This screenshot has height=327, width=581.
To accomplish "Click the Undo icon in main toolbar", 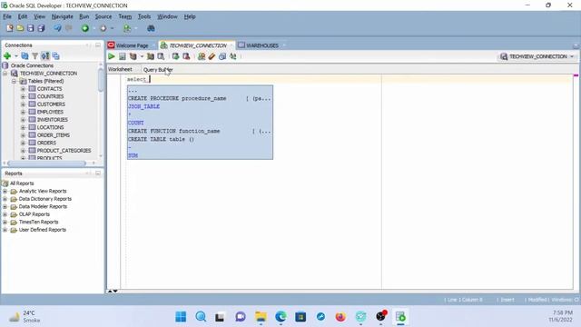I will tap(57, 28).
